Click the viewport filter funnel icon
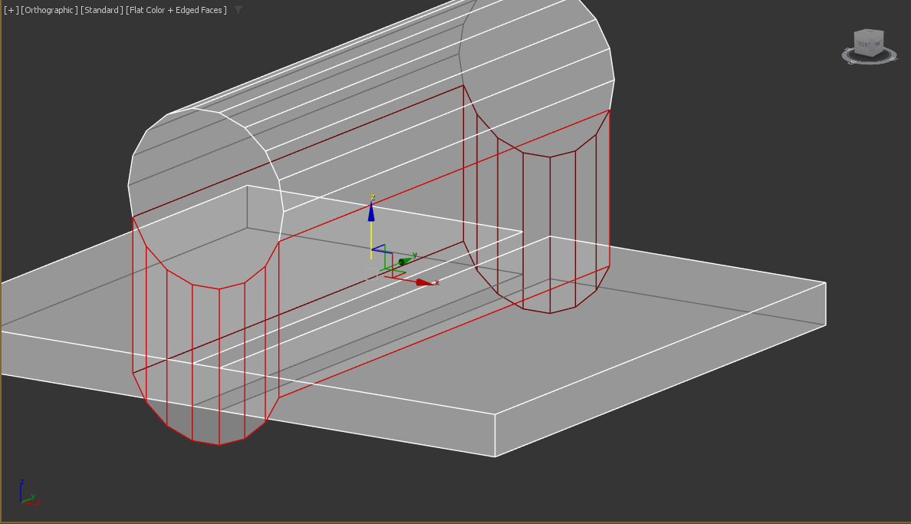The height and width of the screenshot is (524, 911). click(238, 10)
